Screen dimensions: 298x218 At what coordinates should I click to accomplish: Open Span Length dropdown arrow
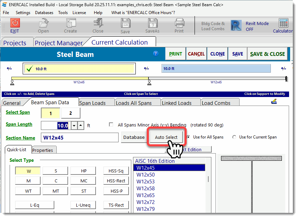74,125
